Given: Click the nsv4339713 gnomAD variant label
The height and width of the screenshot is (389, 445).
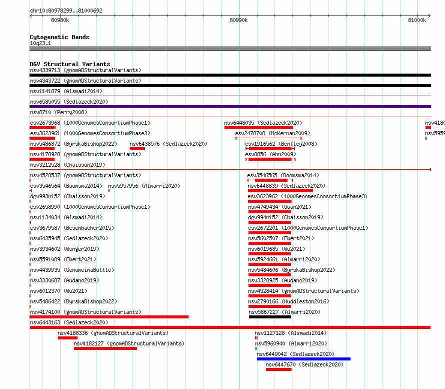Looking at the screenshot, I should point(85,70).
